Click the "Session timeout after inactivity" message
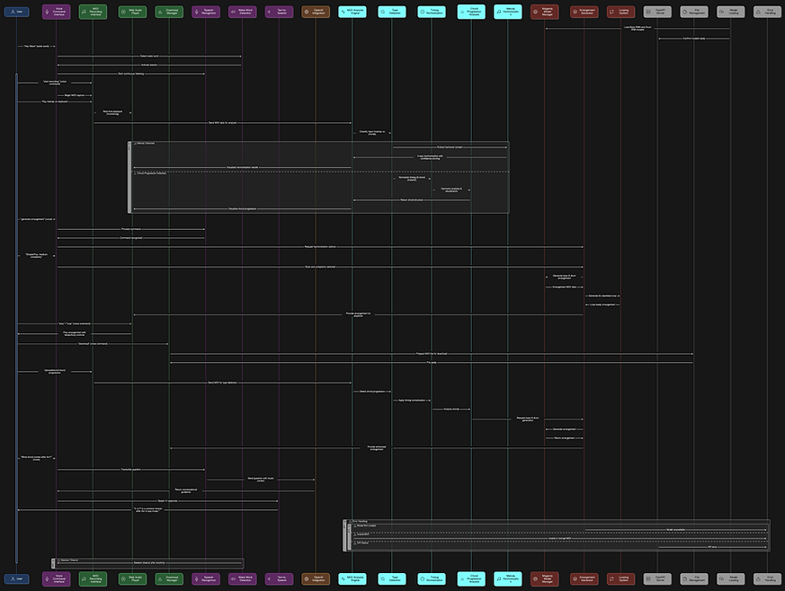The width and height of the screenshot is (785, 591). click(x=148, y=563)
